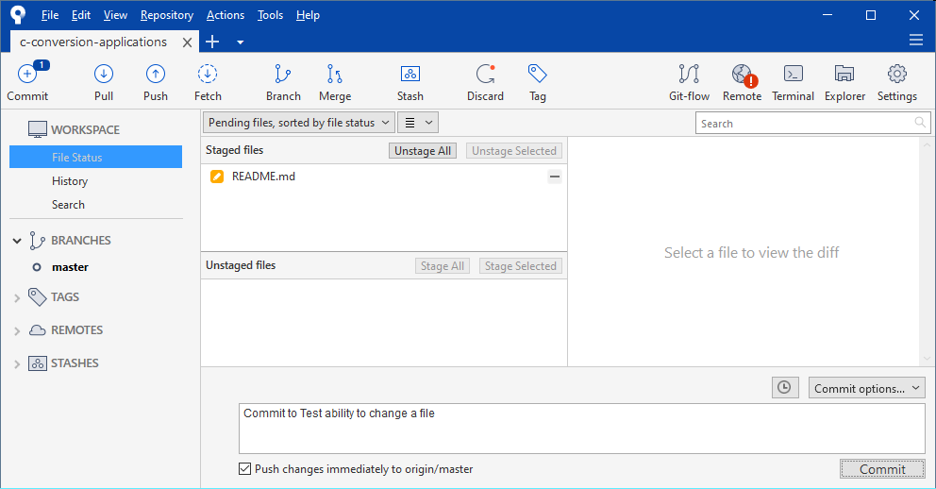Click the TAGS label in sidebar
Viewport: 936px width, 489px height.
pos(65,296)
